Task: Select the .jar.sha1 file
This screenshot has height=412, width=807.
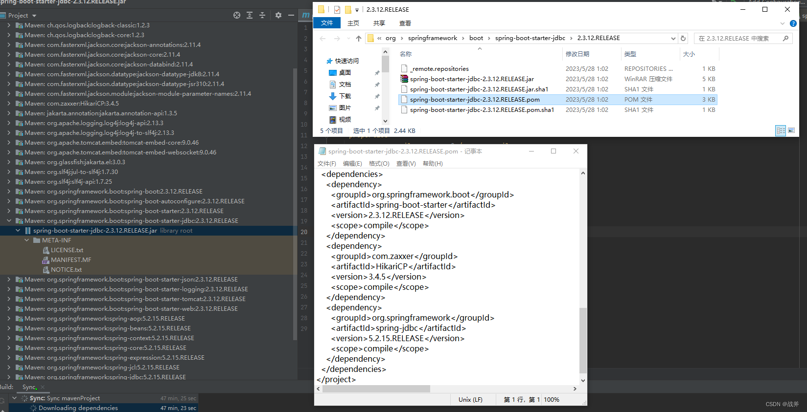Action: pyautogui.click(x=479, y=89)
